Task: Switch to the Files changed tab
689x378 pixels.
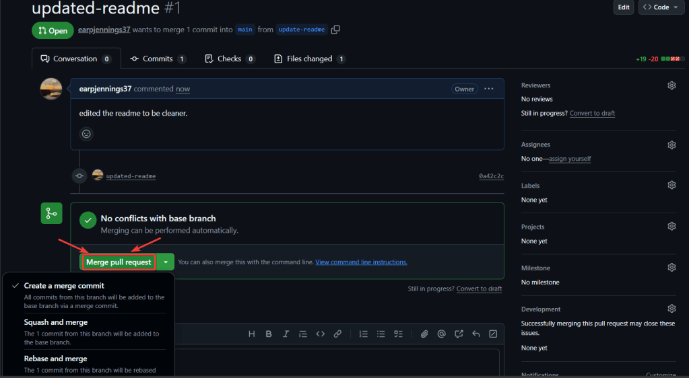Action: coord(309,59)
